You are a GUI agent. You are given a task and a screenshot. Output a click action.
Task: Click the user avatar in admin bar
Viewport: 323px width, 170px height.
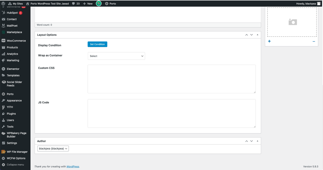pos(319,4)
